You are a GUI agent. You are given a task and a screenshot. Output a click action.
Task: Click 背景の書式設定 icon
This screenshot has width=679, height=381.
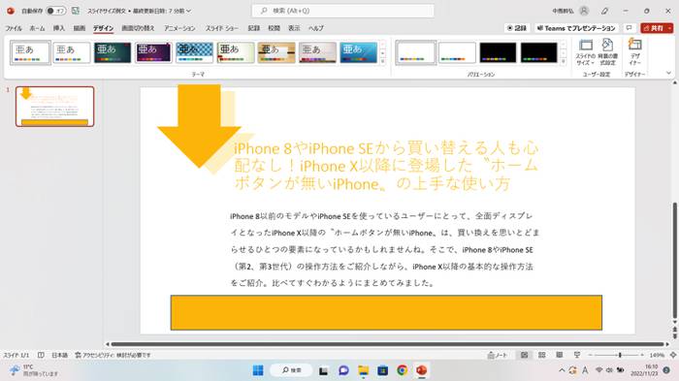[x=607, y=52]
